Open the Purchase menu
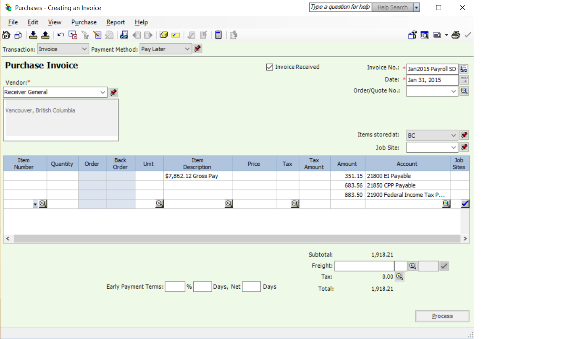 (84, 22)
